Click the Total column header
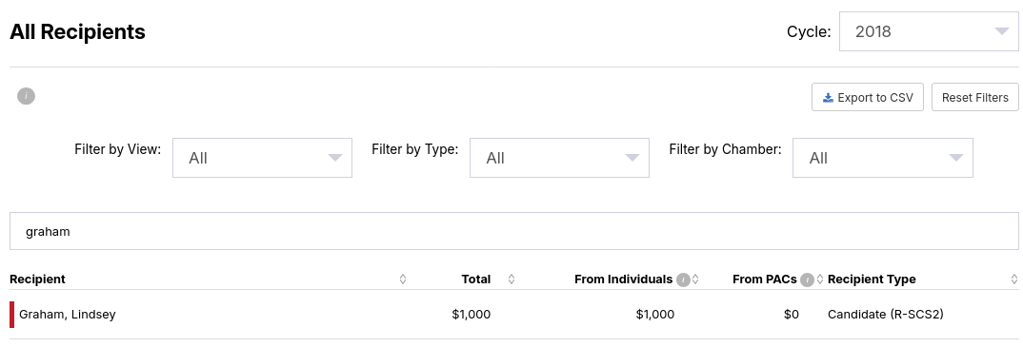 pyautogui.click(x=476, y=280)
